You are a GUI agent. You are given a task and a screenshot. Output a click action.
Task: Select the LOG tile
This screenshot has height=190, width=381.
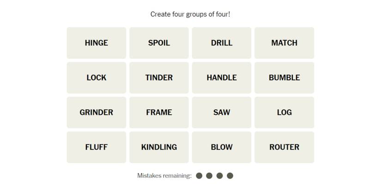click(x=284, y=112)
